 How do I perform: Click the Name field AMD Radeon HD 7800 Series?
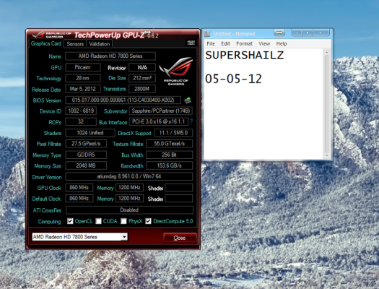pos(110,56)
